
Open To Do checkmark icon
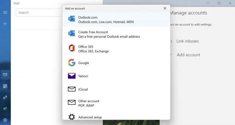tap(5, 109)
